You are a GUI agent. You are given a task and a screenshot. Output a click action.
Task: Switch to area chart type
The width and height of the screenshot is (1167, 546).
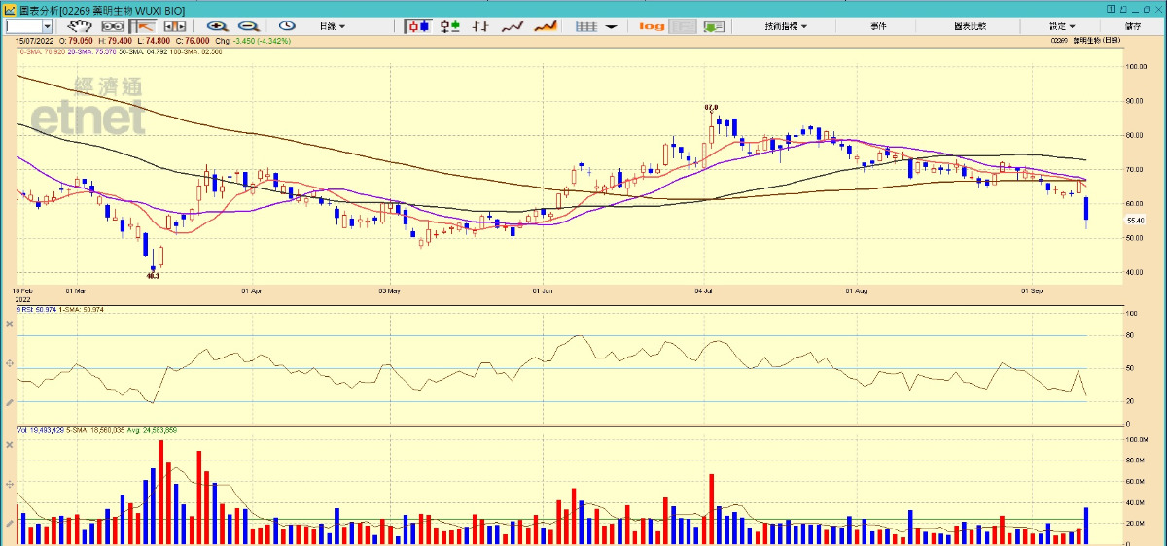545,26
